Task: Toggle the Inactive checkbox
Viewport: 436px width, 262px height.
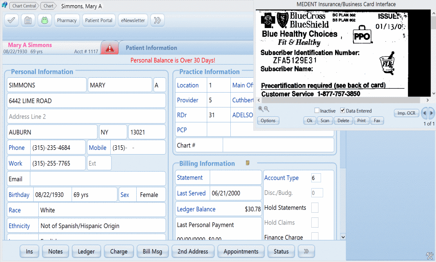Action: coord(317,110)
